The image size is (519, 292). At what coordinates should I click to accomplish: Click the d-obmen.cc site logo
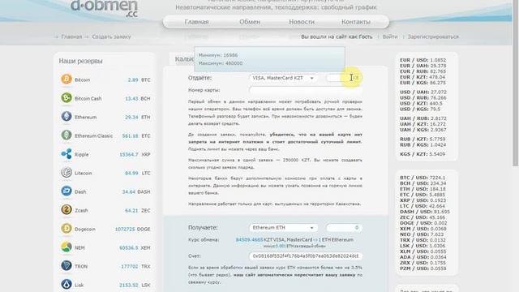(x=104, y=8)
